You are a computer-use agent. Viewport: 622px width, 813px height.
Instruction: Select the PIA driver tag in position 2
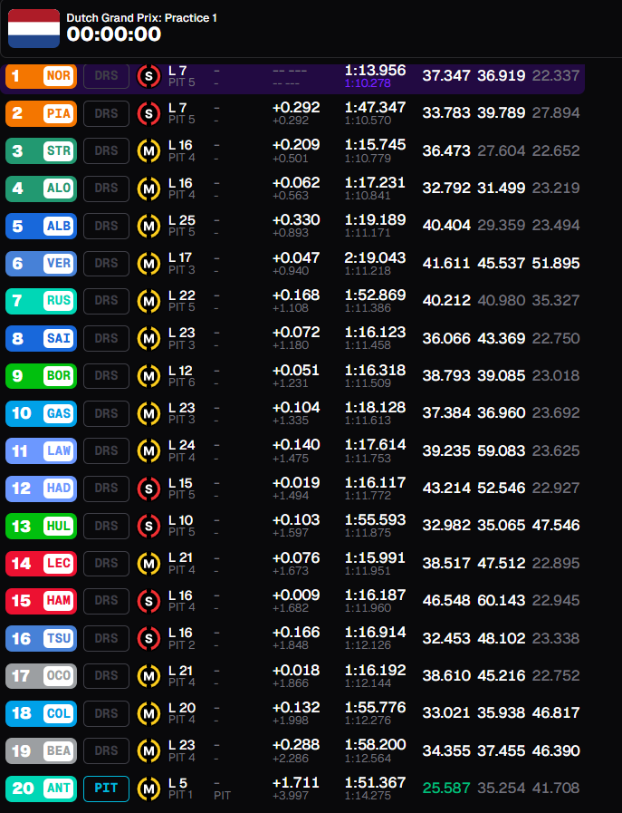coord(41,113)
